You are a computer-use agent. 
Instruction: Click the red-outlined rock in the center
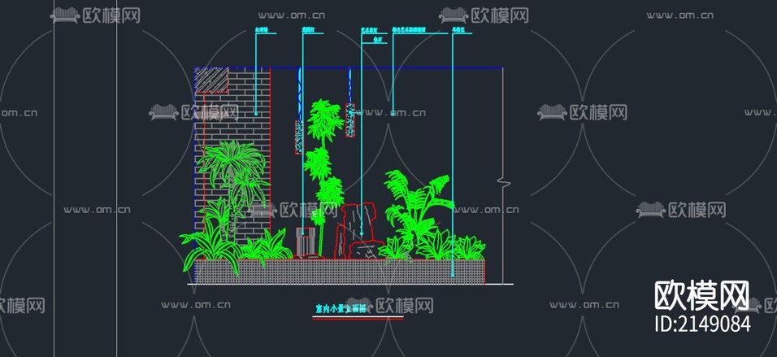pyautogui.click(x=358, y=231)
